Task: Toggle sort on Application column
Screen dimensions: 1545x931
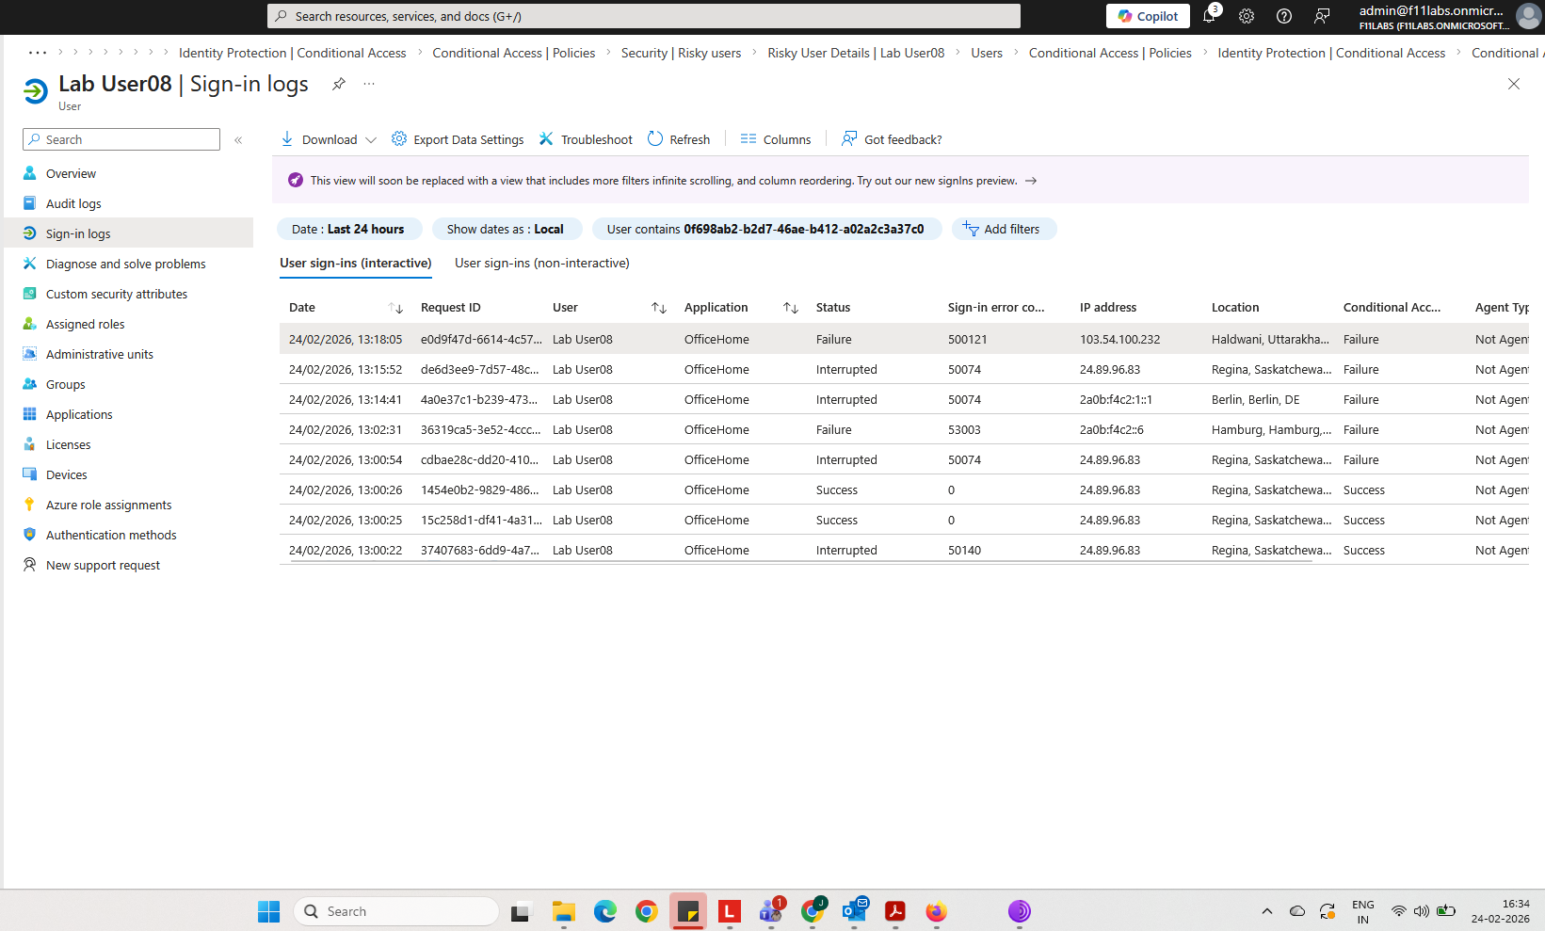Action: point(791,308)
